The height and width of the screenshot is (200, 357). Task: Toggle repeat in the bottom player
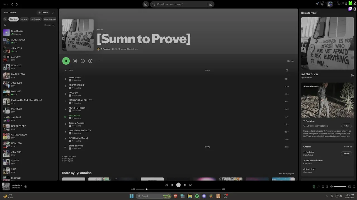pyautogui.click(x=190, y=185)
